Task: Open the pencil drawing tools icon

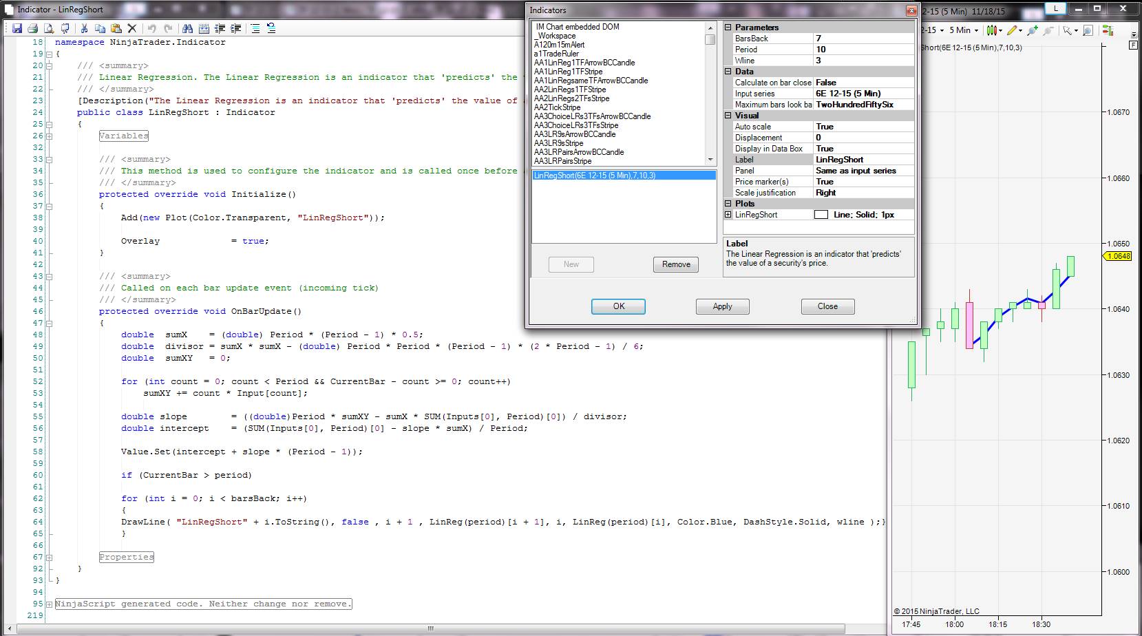Action: (1012, 30)
